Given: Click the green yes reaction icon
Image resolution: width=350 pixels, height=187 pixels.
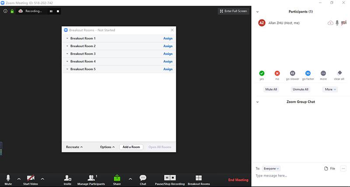Looking at the screenshot, I should tap(262, 73).
